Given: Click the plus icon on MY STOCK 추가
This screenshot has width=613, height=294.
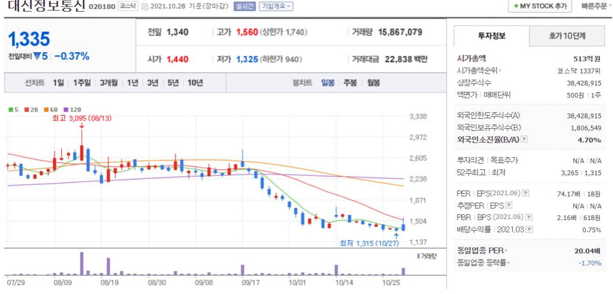Looking at the screenshot, I should pos(516,7).
